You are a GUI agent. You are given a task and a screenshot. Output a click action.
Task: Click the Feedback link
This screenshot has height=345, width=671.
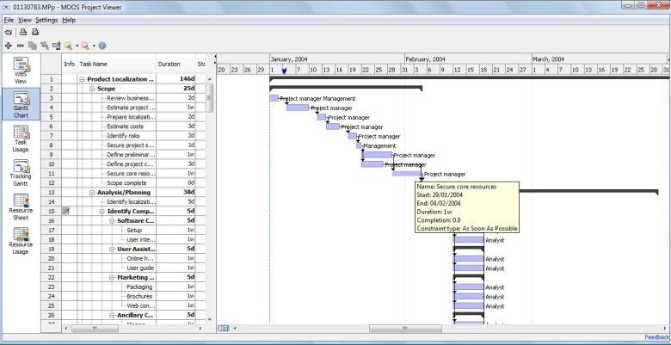point(656,337)
